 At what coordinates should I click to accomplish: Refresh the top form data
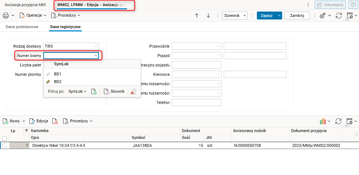pos(339,16)
